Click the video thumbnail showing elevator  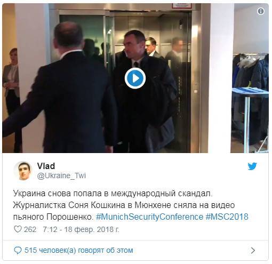point(135,78)
